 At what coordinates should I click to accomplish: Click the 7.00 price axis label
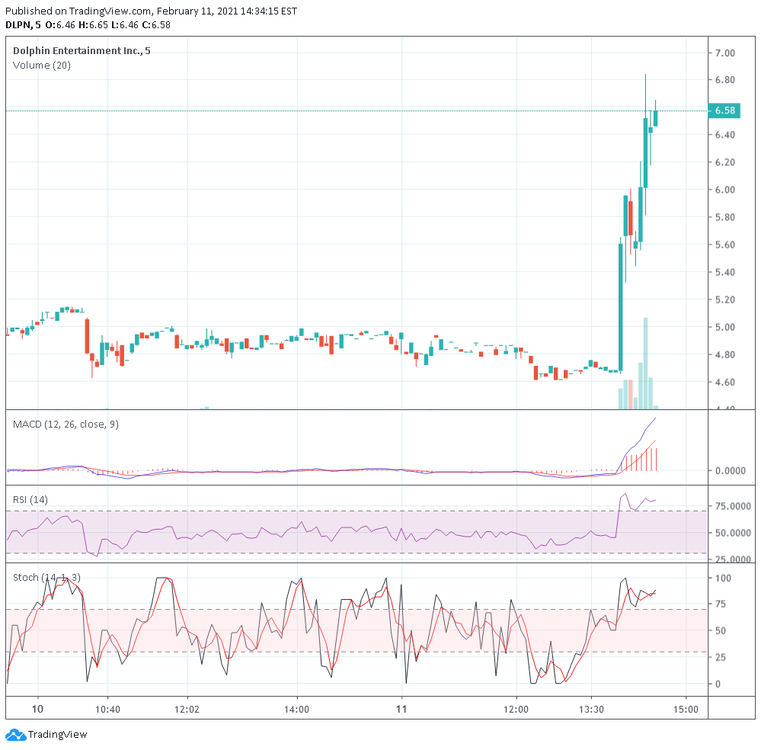tap(725, 53)
